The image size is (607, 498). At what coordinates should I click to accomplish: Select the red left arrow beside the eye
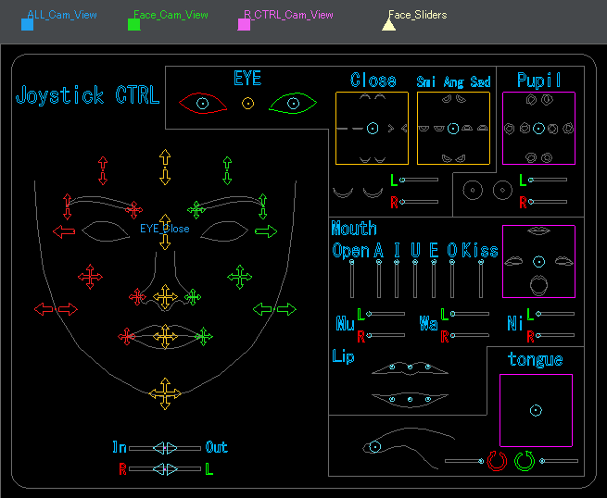[64, 231]
